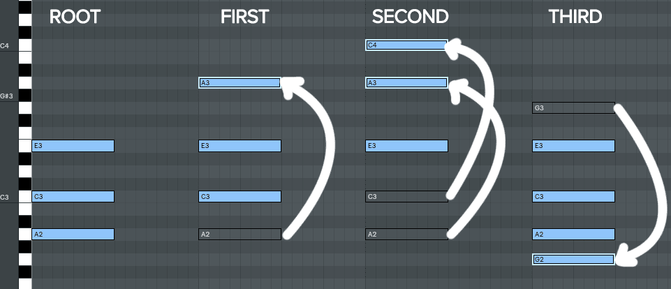The width and height of the screenshot is (671, 289).
Task: Click the C3 note in THIRD inversion
Action: pyautogui.click(x=573, y=197)
